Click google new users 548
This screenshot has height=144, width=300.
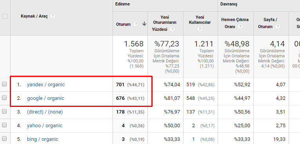191,98
